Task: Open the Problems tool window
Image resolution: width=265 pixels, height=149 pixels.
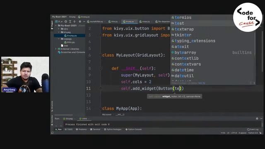Action: coord(81,130)
